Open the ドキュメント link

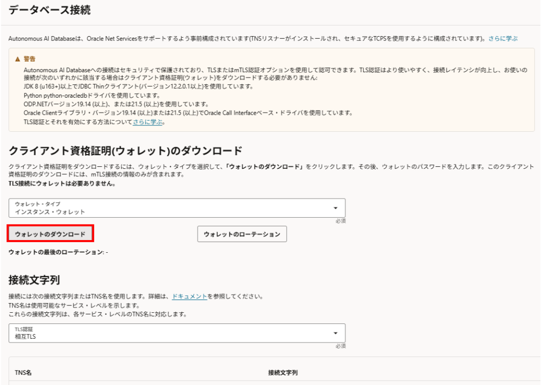[x=190, y=296]
